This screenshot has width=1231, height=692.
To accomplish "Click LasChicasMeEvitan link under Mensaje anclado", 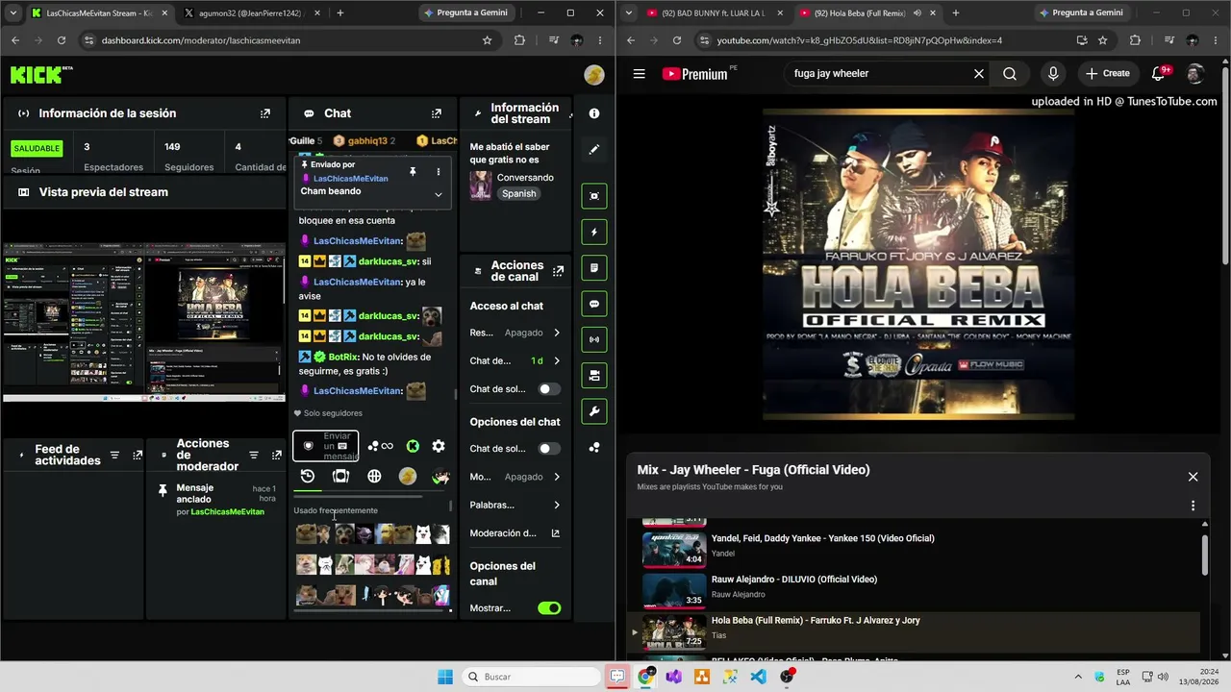I will point(227,512).
